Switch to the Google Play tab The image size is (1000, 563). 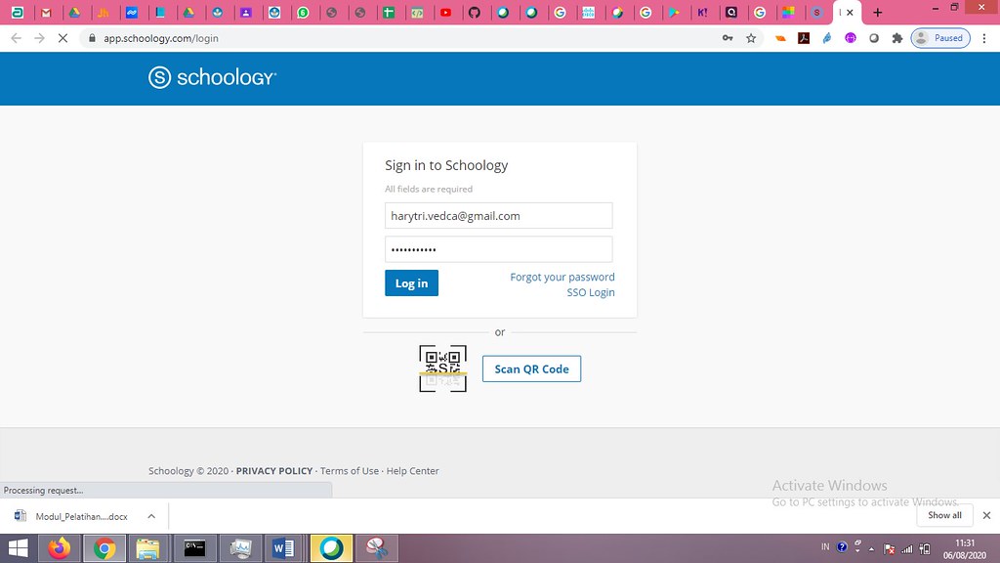[x=674, y=12]
